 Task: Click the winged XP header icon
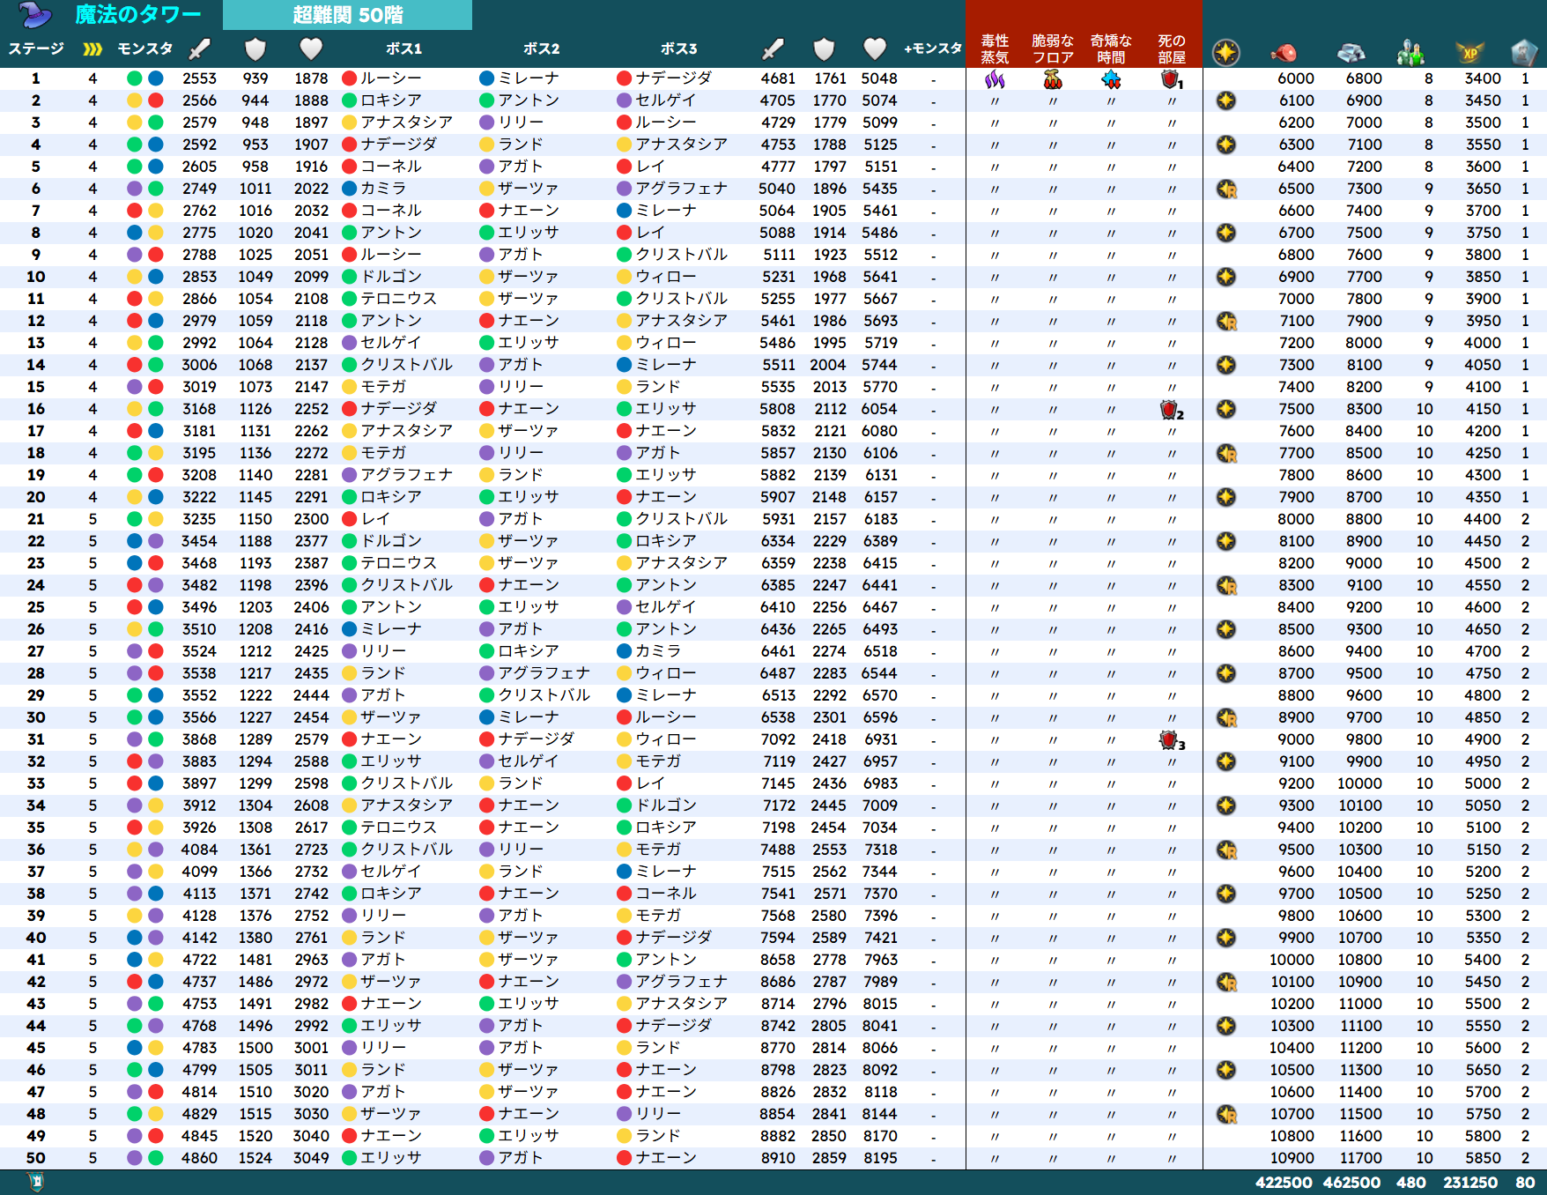point(1470,53)
